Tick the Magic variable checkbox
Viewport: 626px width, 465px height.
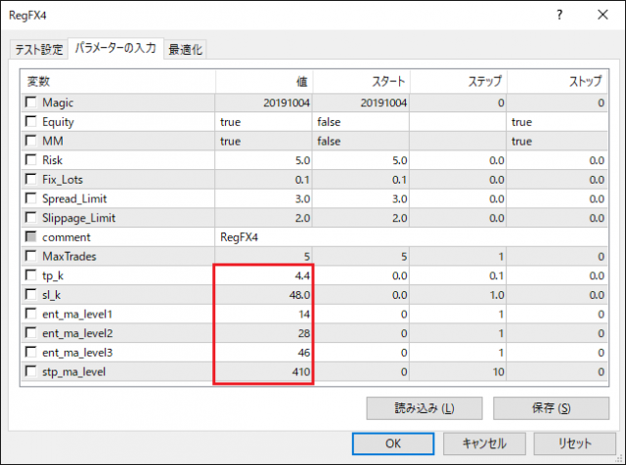coord(30,103)
